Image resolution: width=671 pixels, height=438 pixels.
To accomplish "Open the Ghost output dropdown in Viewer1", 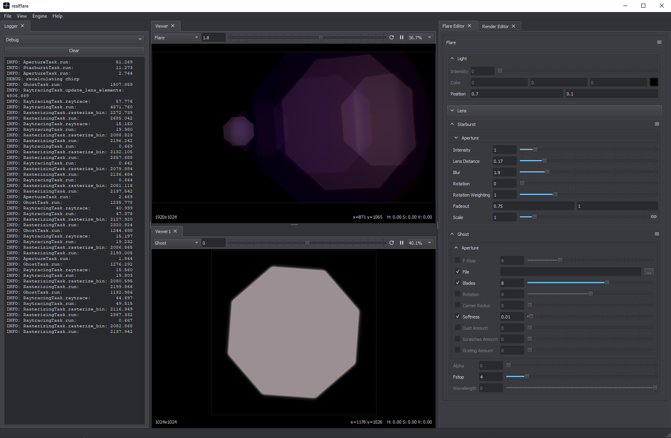I will coord(177,243).
